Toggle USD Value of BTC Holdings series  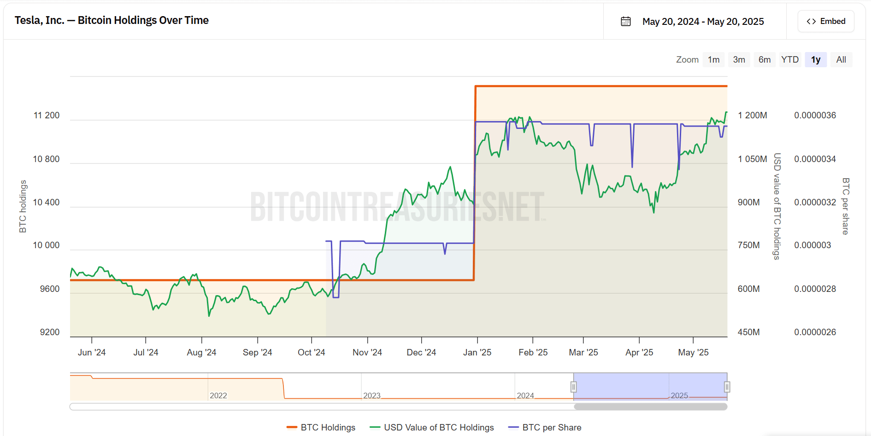[432, 427]
